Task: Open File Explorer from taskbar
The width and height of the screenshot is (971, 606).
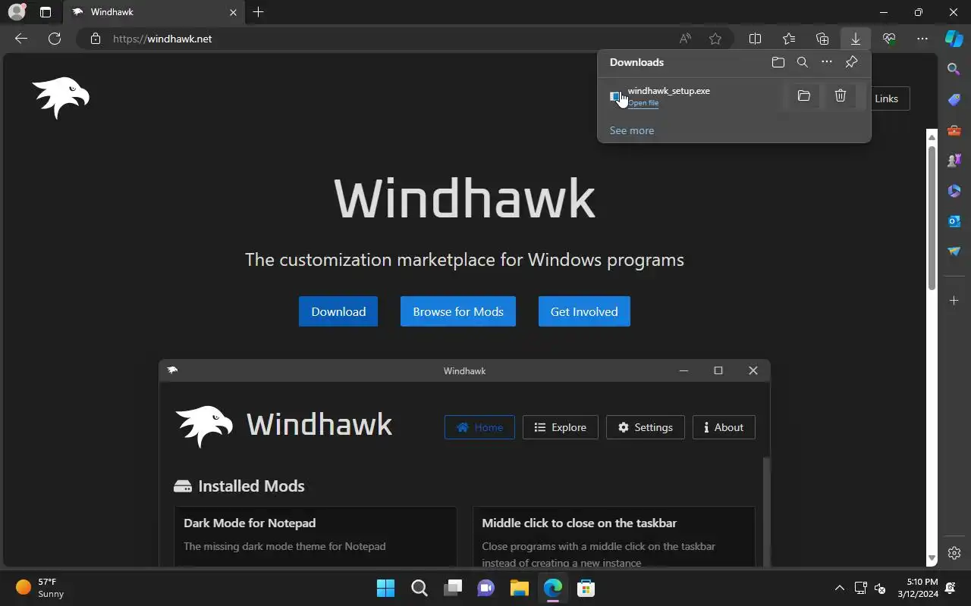Action: 519,588
